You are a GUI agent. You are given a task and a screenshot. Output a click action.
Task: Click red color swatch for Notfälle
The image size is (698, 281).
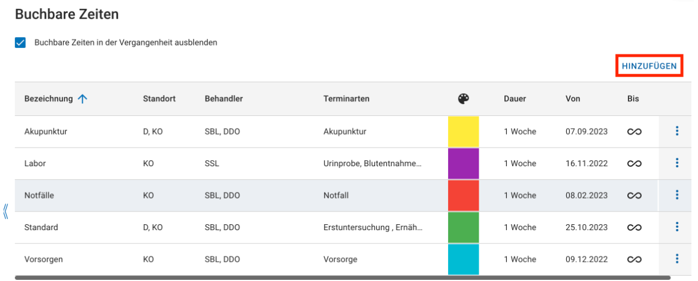click(463, 195)
